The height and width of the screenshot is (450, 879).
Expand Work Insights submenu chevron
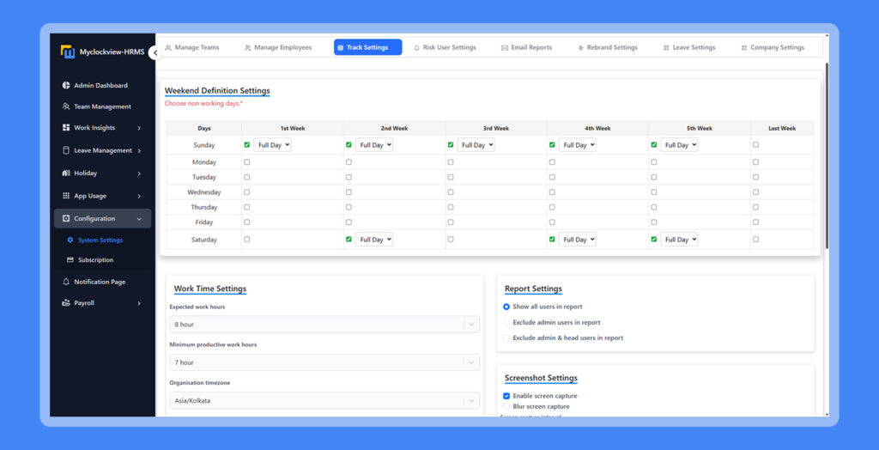tap(139, 129)
